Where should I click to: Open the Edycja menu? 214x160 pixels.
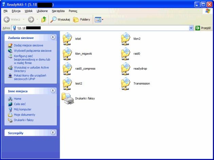[16, 11]
